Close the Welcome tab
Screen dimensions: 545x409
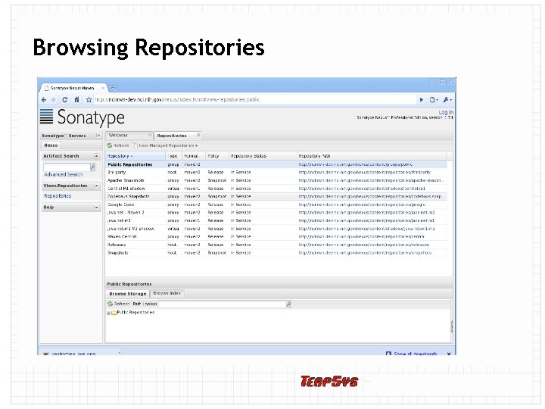click(150, 136)
